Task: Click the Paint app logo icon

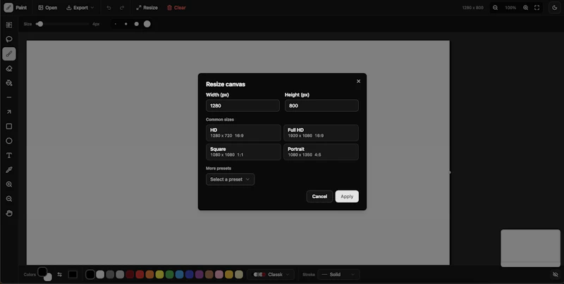Action: coord(8,8)
